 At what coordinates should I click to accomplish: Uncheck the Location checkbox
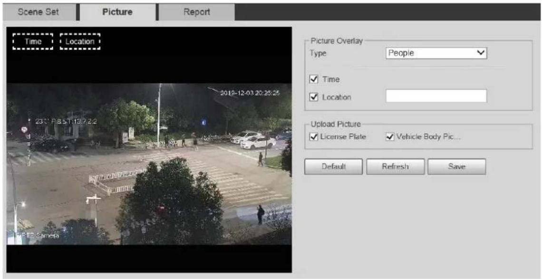pos(314,97)
